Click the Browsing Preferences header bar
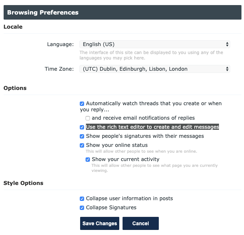This screenshot has height=235, width=244. (123, 12)
